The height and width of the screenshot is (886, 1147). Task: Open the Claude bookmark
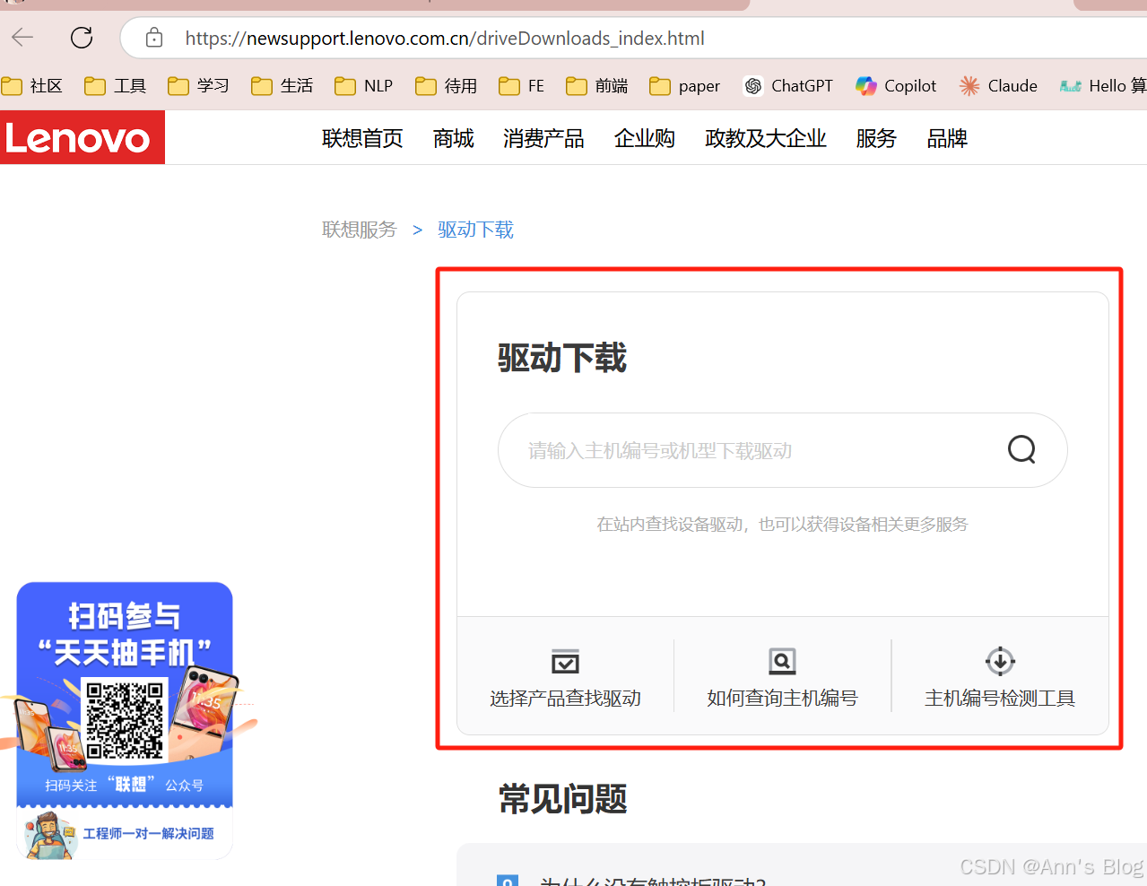click(998, 86)
